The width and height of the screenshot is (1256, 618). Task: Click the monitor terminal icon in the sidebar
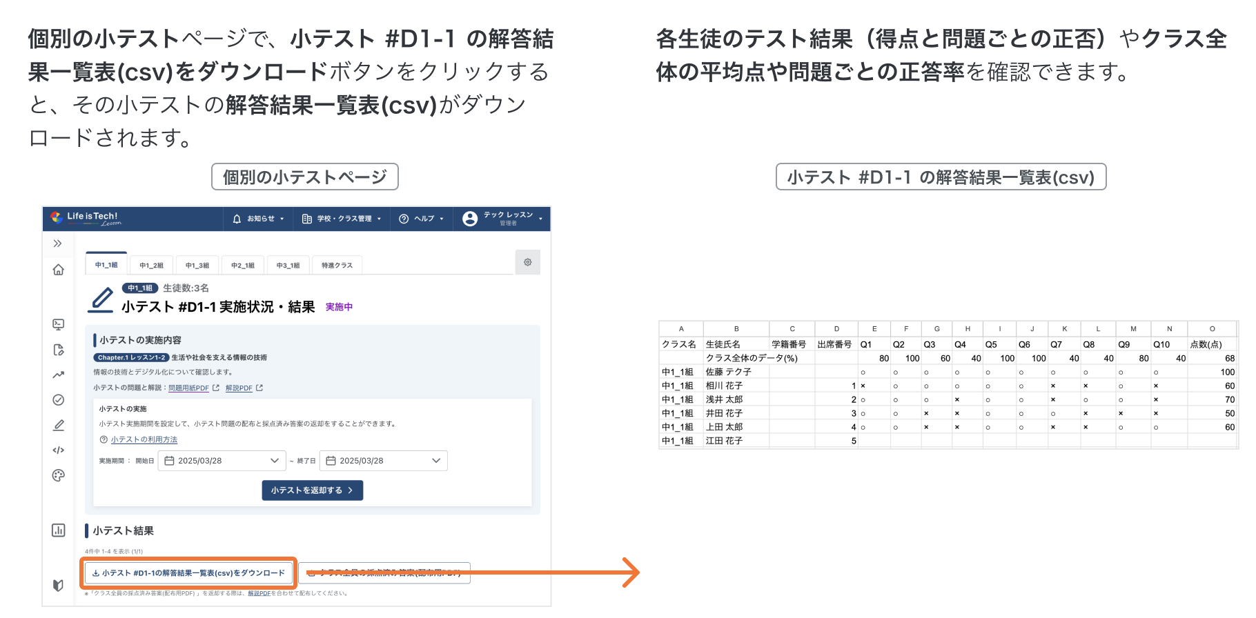pos(59,324)
